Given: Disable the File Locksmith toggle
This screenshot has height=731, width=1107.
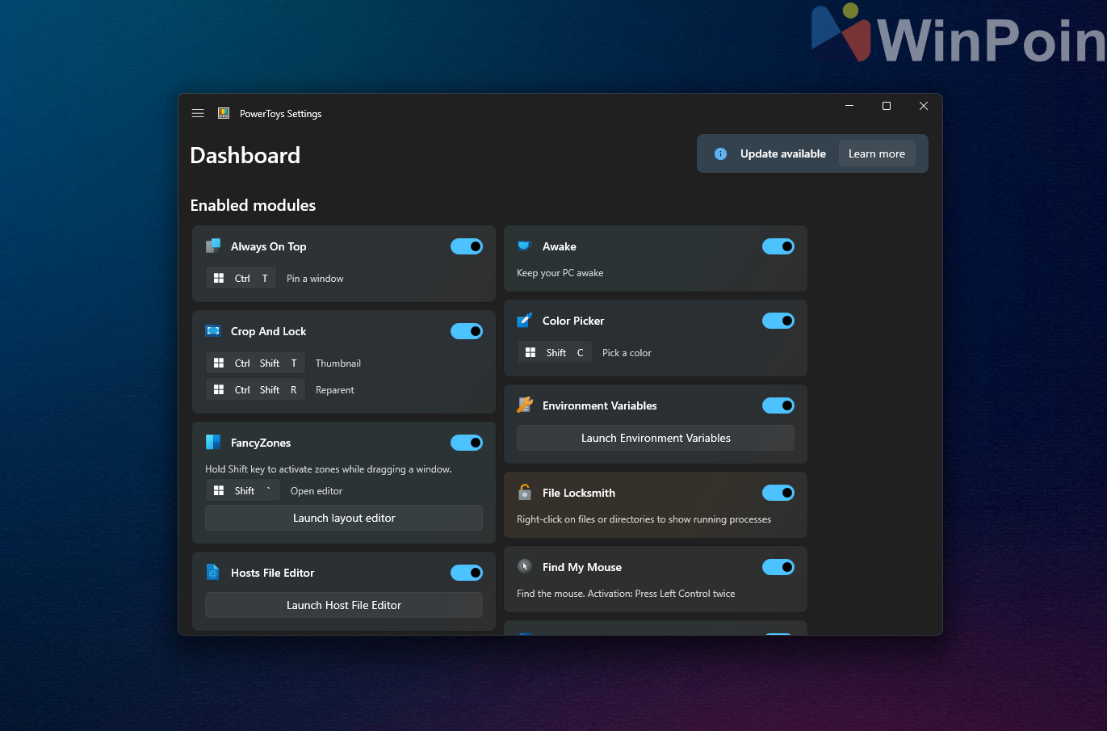Looking at the screenshot, I should click(x=778, y=493).
